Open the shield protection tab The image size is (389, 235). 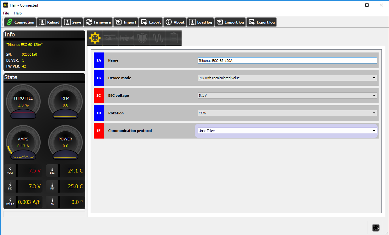142,38
